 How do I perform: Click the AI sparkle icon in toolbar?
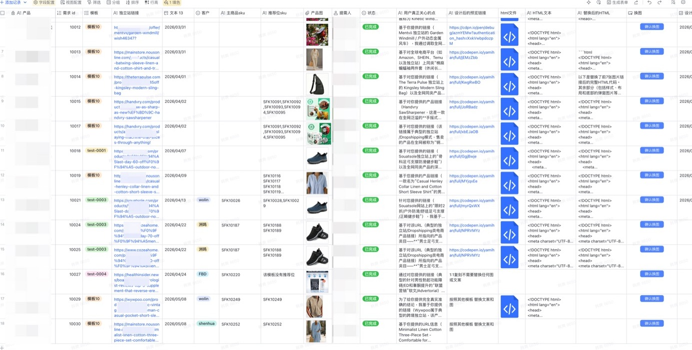[x=589, y=2]
